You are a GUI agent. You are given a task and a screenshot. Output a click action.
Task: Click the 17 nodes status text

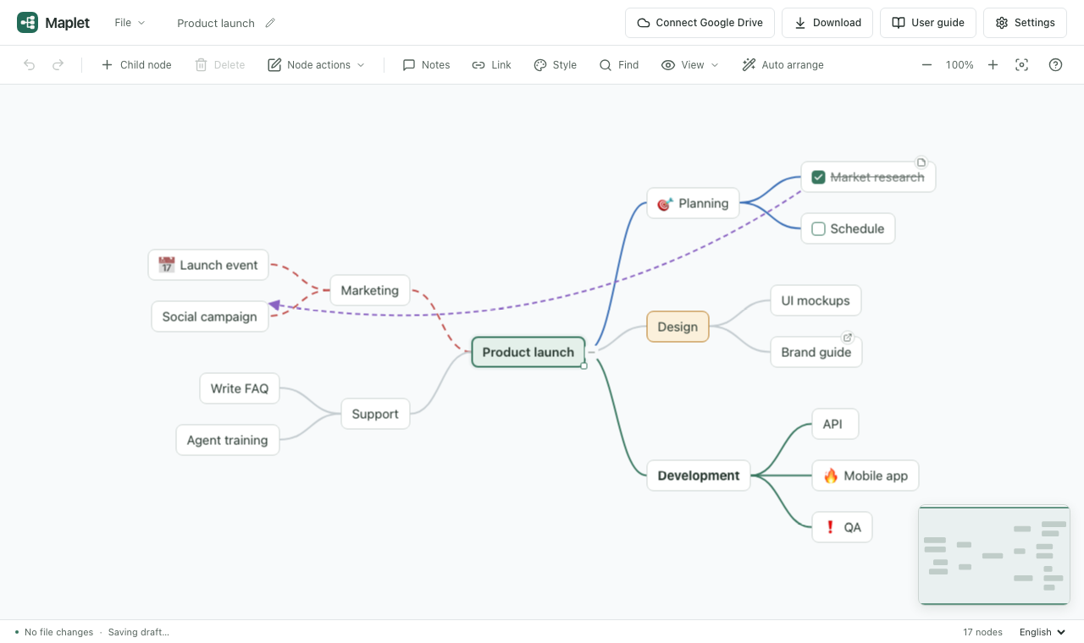(982, 632)
